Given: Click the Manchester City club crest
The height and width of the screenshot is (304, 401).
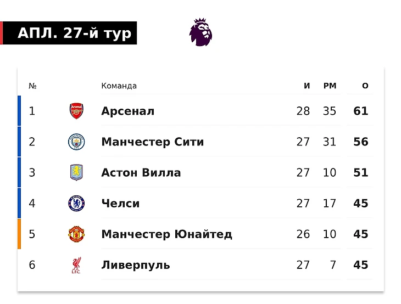Looking at the screenshot, I should pyautogui.click(x=76, y=142).
